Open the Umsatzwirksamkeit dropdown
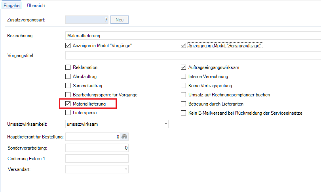The image size is (321, 192). (x=165, y=125)
